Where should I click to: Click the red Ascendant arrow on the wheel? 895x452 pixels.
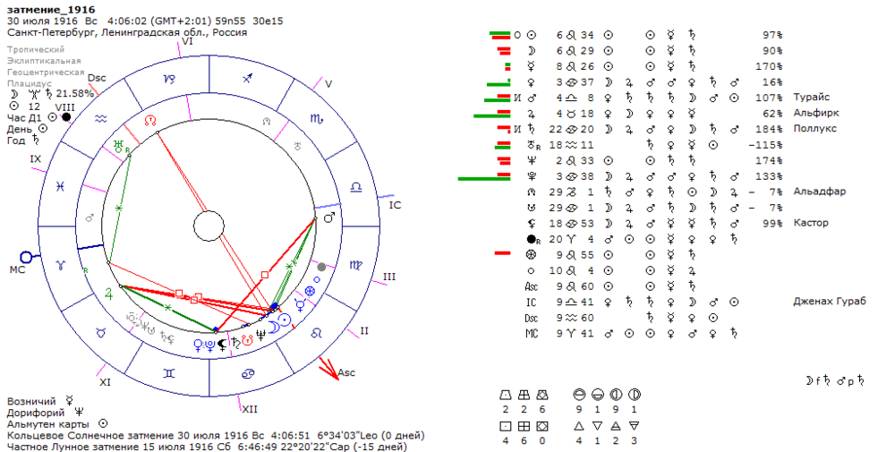pos(328,369)
